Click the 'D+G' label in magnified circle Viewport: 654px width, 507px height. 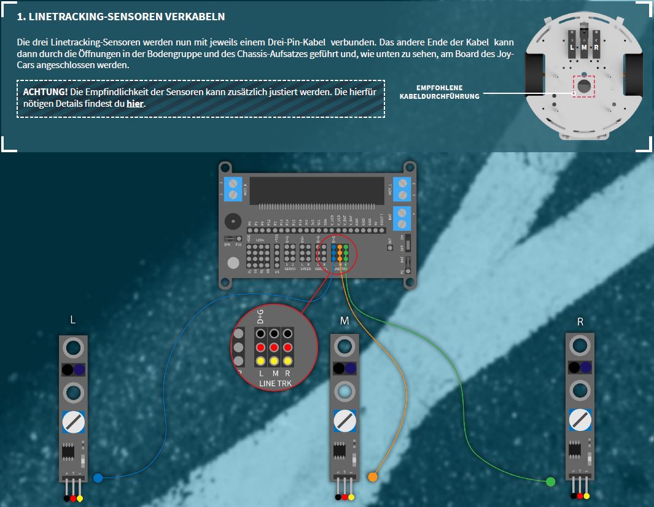coord(260,317)
